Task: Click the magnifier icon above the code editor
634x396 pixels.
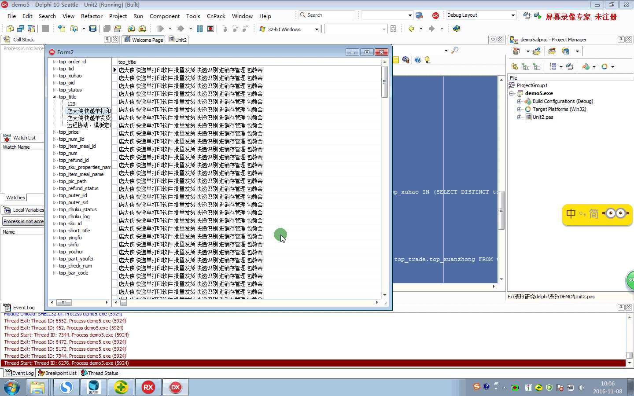Action: pos(455,50)
